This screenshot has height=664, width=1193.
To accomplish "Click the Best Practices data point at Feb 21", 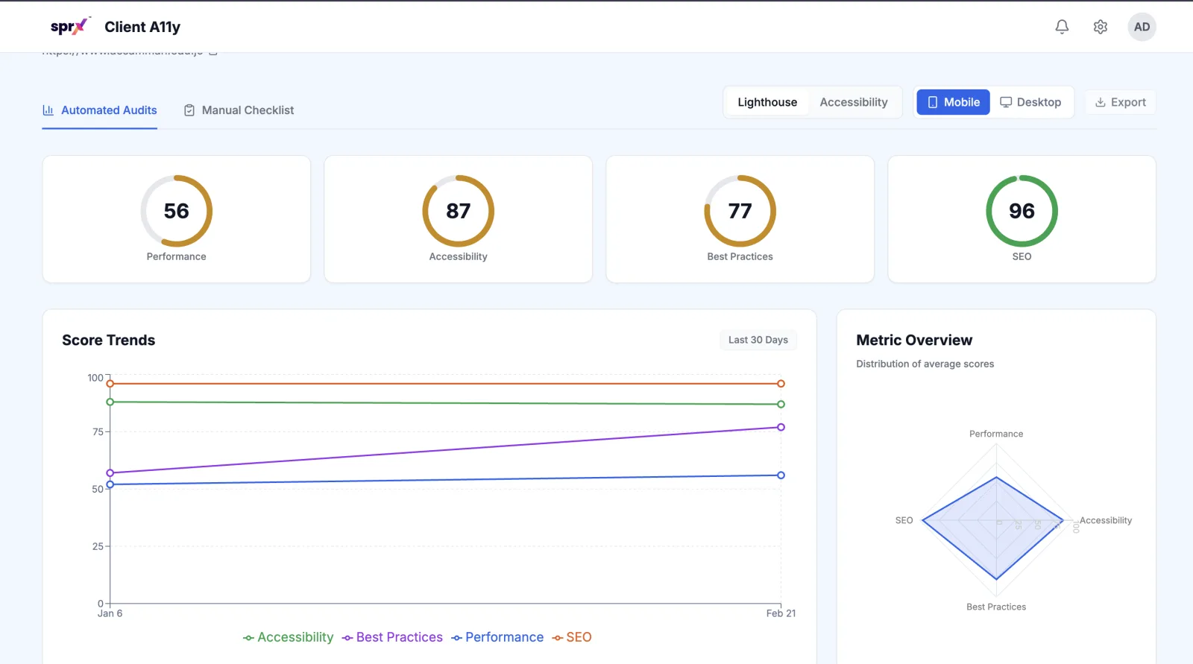I will tap(781, 427).
